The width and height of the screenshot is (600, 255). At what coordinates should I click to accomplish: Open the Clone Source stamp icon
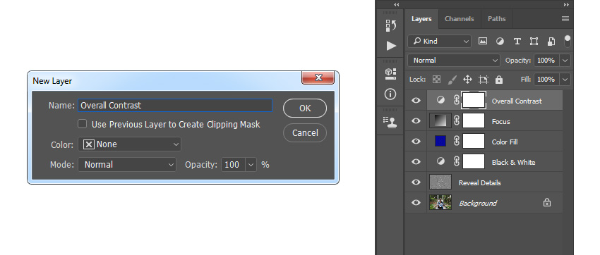(390, 122)
